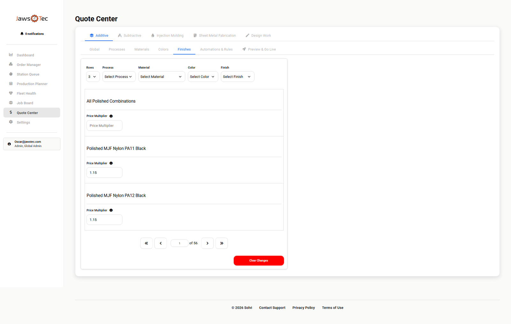Go to previous page arrow
Viewport: 511px width, 324px height.
(x=161, y=243)
